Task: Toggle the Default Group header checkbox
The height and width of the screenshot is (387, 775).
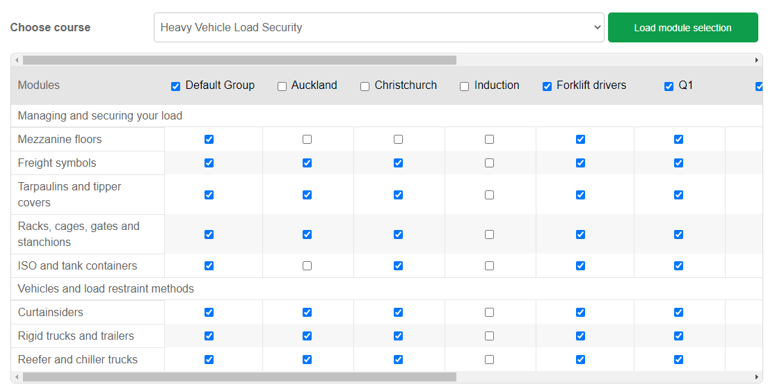Action: (176, 86)
